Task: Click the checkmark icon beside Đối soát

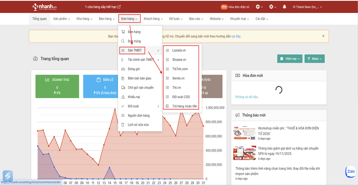Action: 123,106
